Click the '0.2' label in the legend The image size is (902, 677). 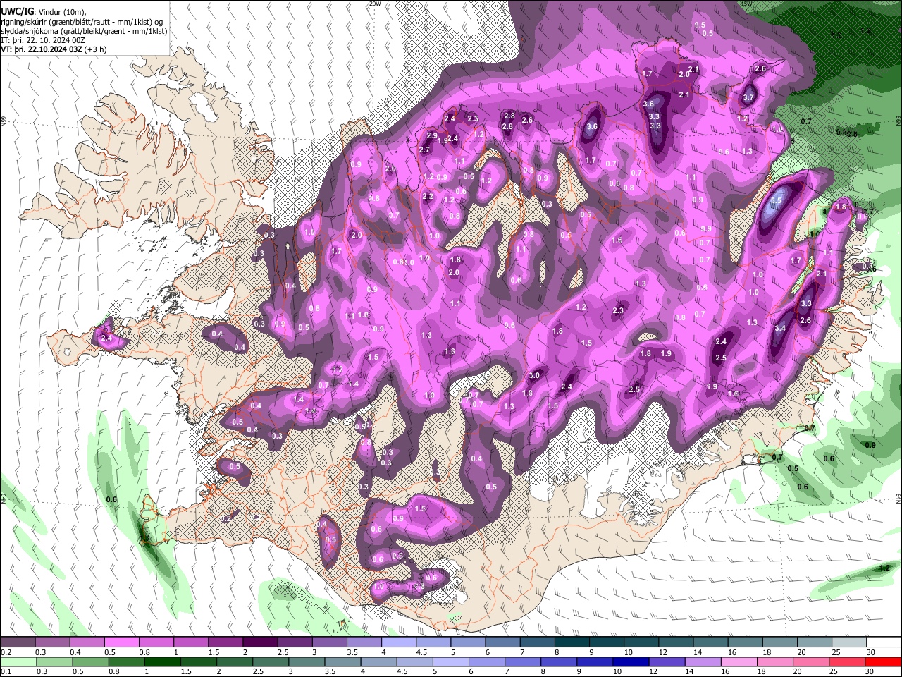coord(5,652)
